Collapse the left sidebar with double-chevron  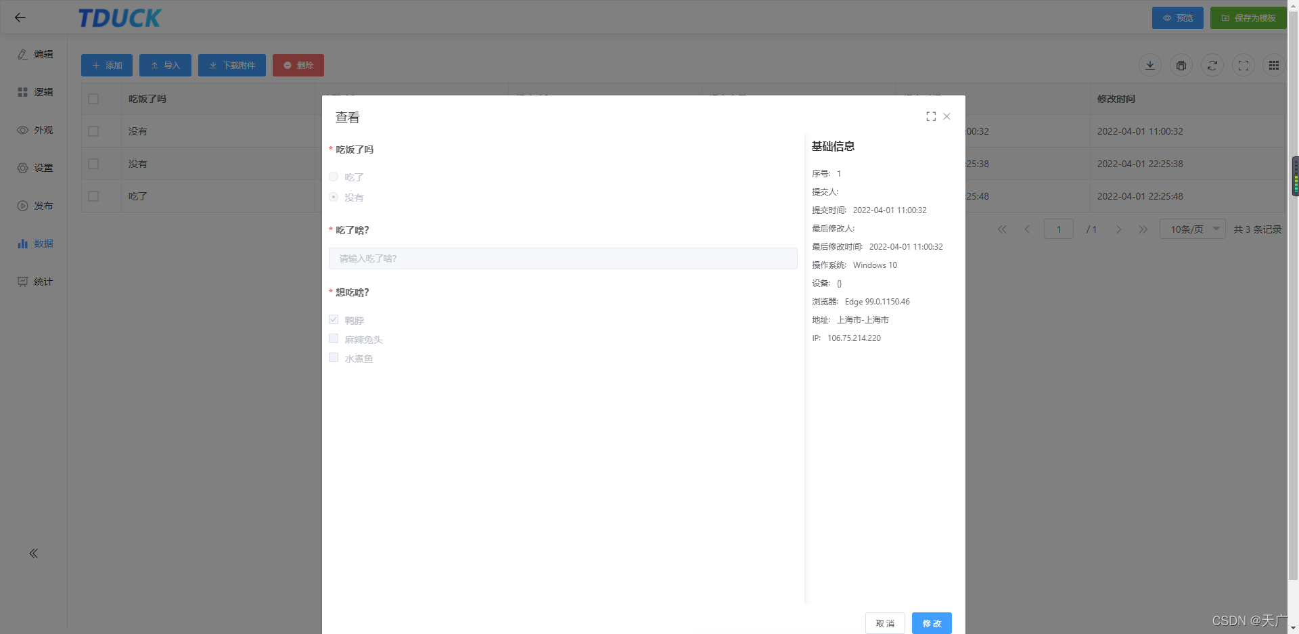pyautogui.click(x=33, y=553)
